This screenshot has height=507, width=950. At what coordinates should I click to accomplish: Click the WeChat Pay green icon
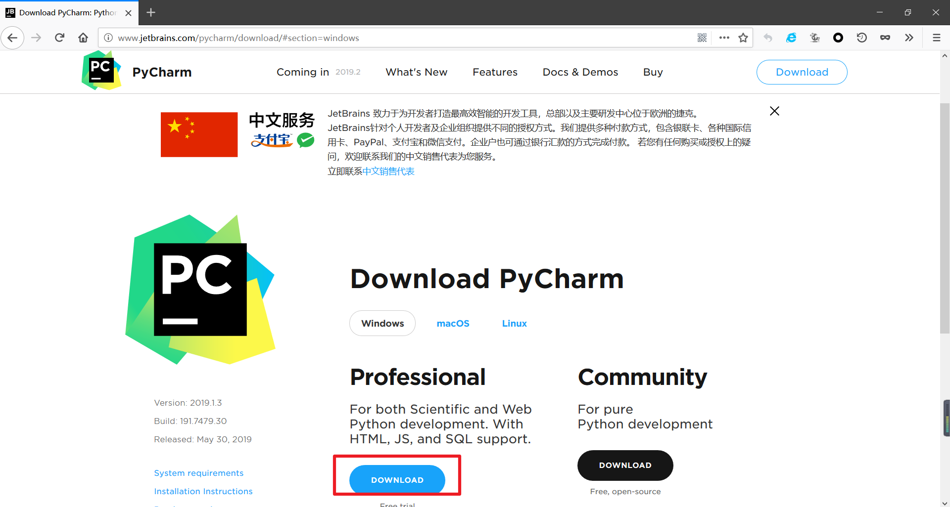coord(306,140)
